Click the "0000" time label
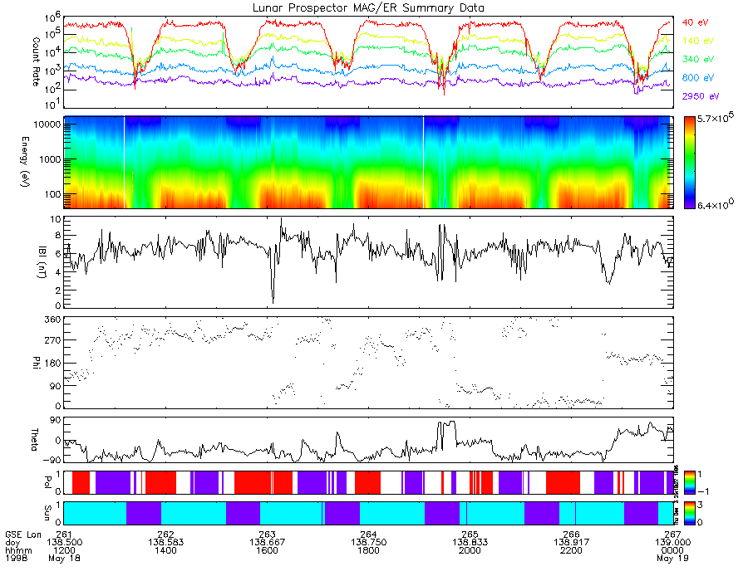The height and width of the screenshot is (581, 748). click(x=672, y=550)
